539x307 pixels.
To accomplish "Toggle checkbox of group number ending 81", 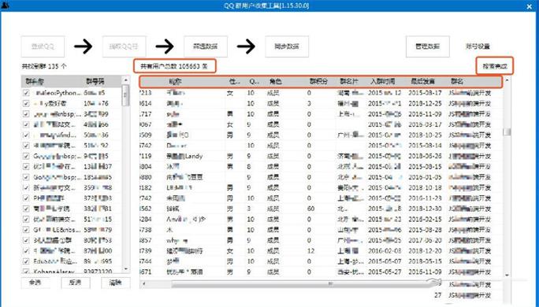I will point(26,209).
